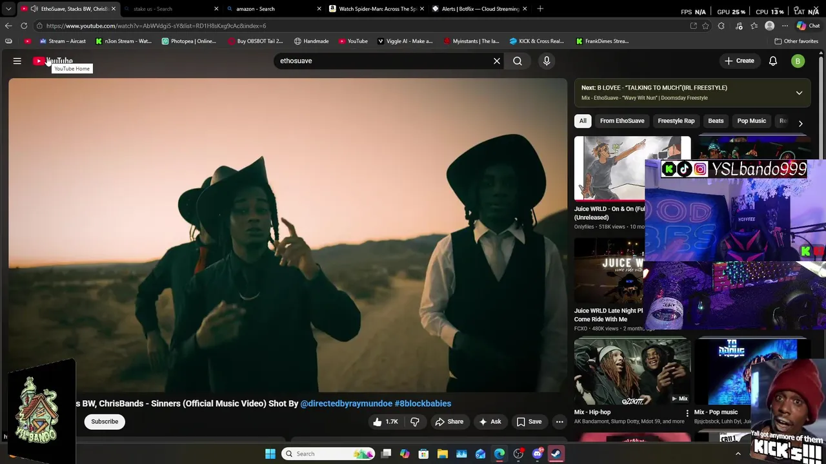Open the Viggle AI bookmark
Viewport: 826px width, 464px height.
(405, 41)
